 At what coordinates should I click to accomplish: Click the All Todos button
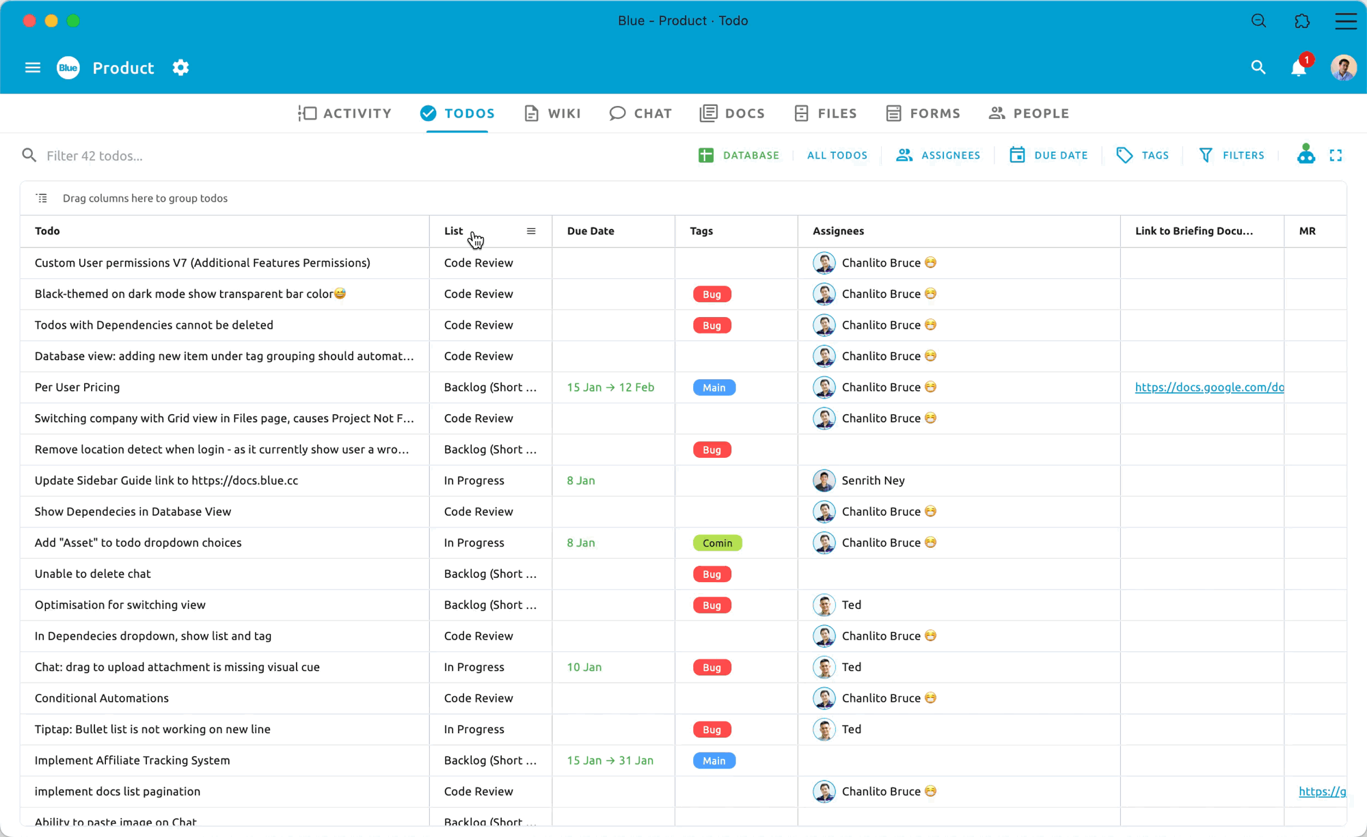click(837, 156)
